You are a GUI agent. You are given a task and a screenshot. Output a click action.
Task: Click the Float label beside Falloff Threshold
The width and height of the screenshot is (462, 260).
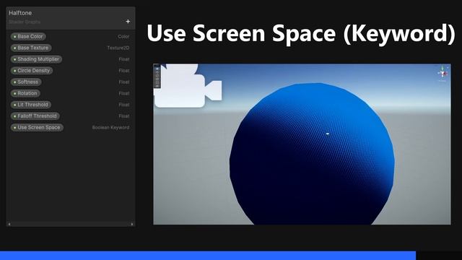click(x=124, y=116)
